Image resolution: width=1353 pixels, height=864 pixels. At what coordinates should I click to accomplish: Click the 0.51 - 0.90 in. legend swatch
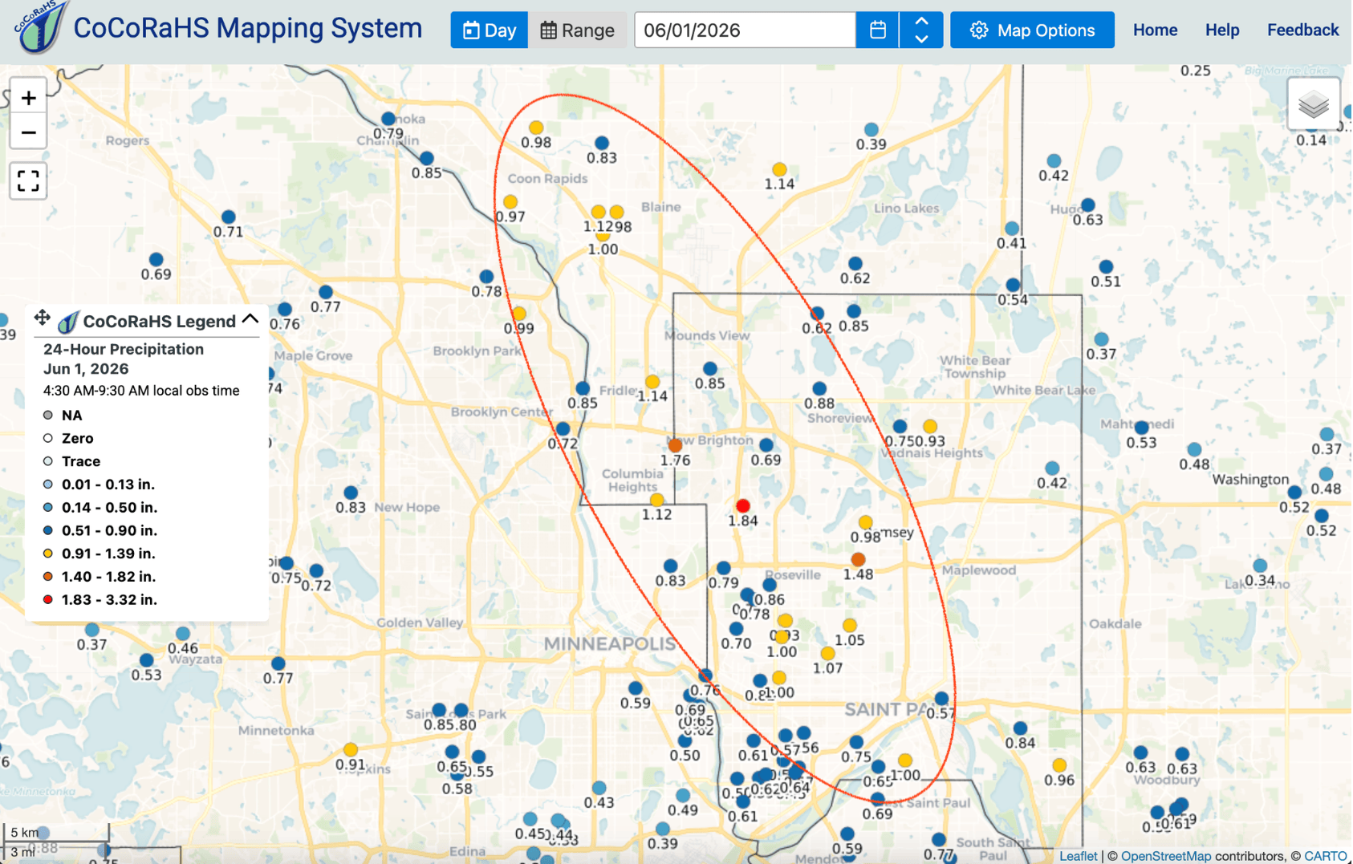click(x=48, y=530)
